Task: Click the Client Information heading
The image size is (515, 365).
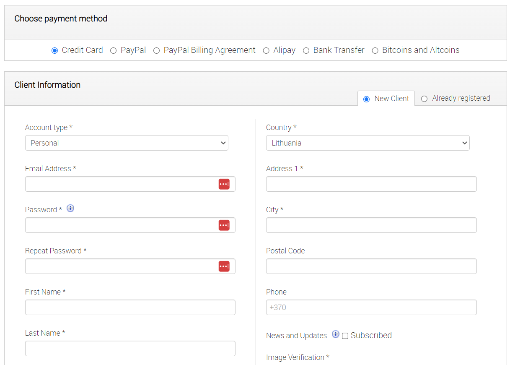Action: 47,85
